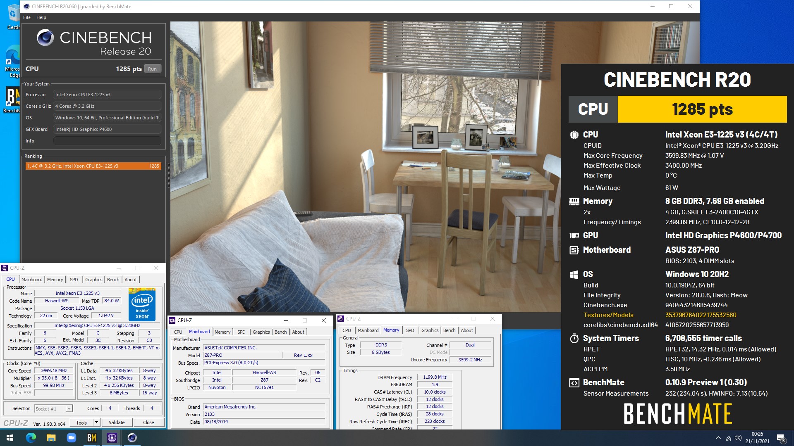794x446 pixels.
Task: Click the Cinebench title bar icon
Action: click(26, 6)
